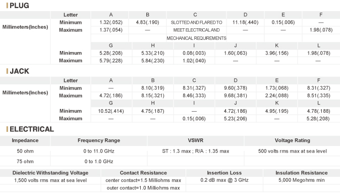Click jack value 10.52(.414)
This screenshot has width=340, height=194.
111,111
